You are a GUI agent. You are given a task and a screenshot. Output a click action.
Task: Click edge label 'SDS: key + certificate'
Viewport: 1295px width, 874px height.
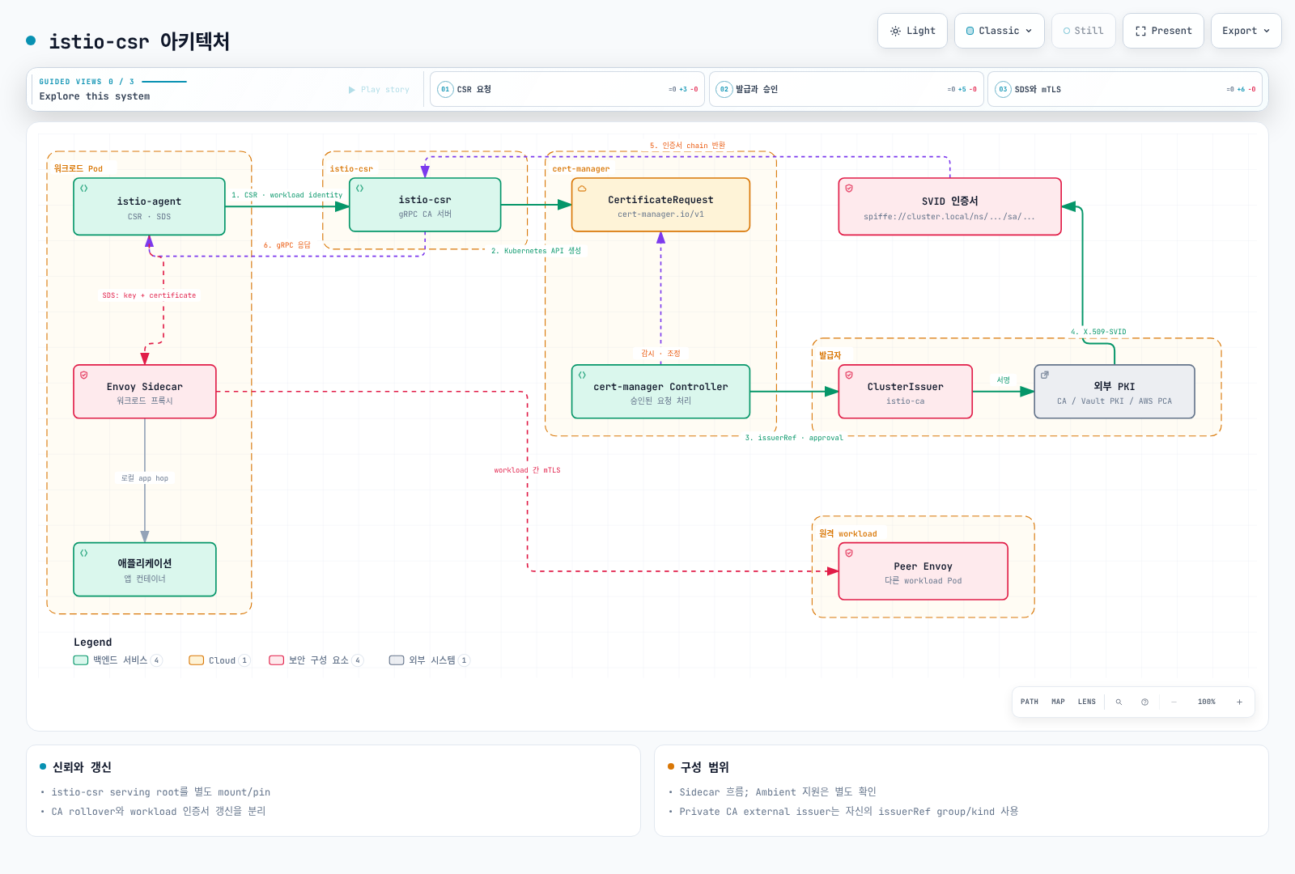coord(149,295)
